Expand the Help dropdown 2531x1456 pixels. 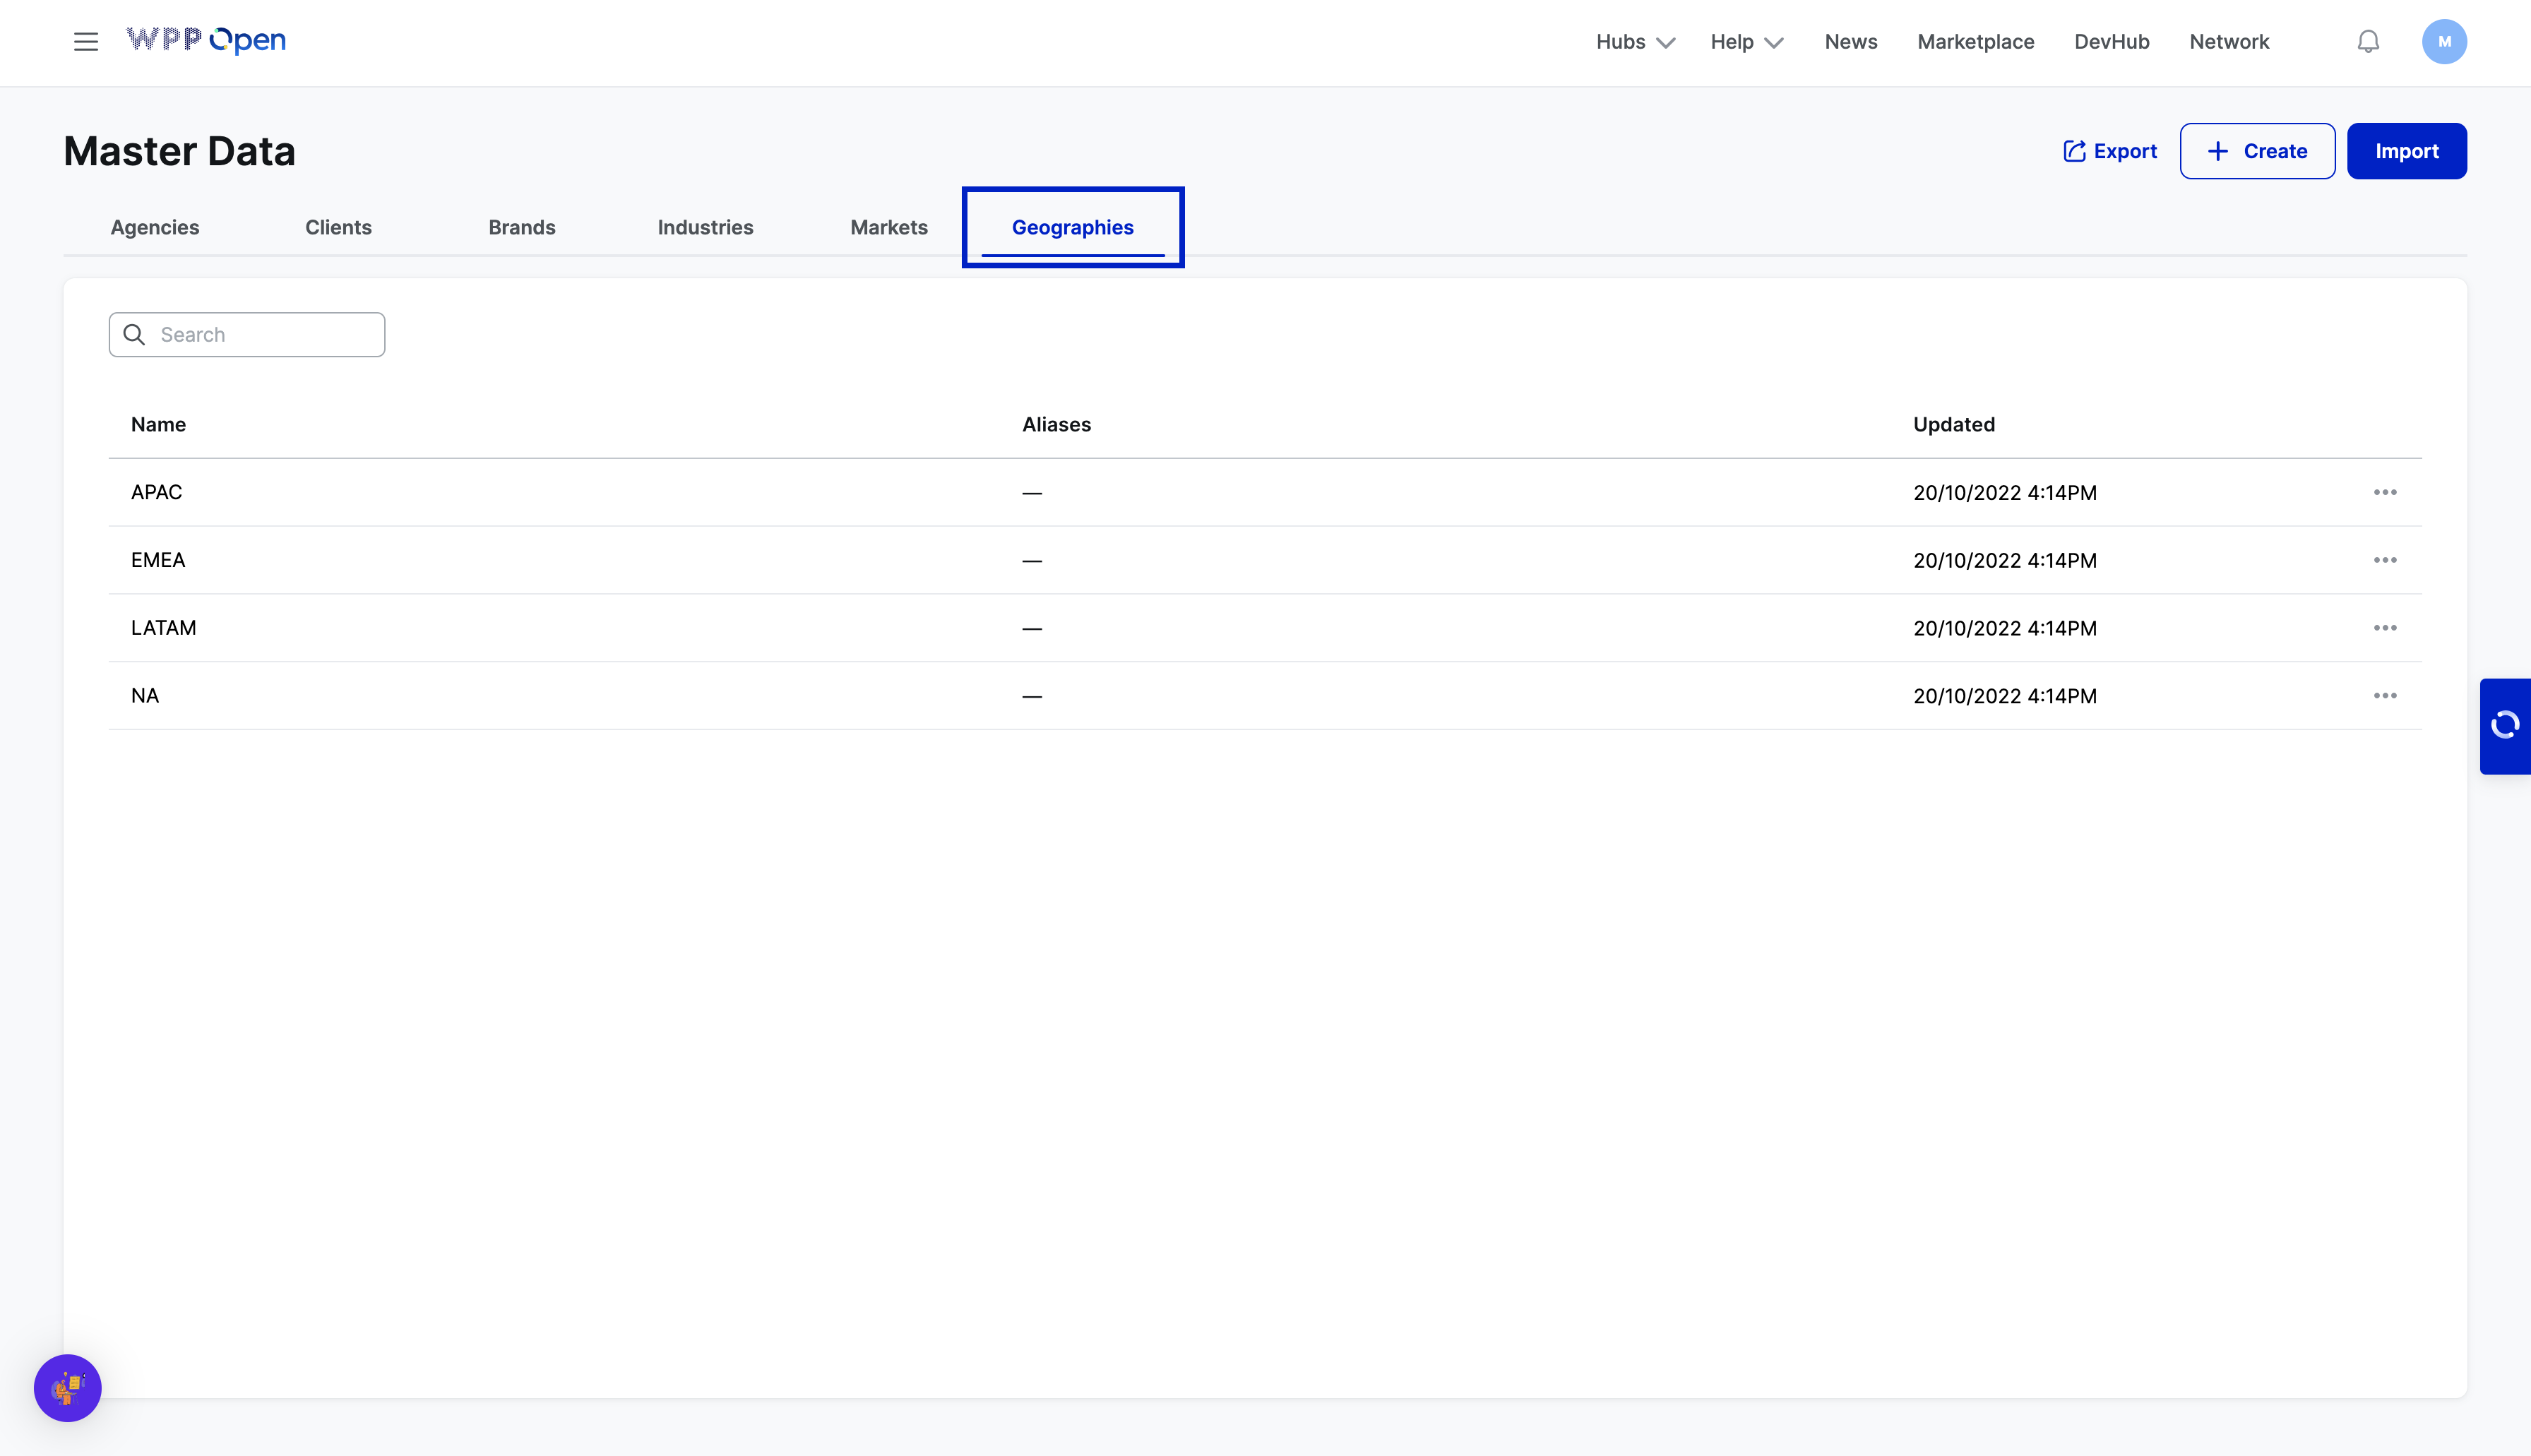(x=1746, y=42)
